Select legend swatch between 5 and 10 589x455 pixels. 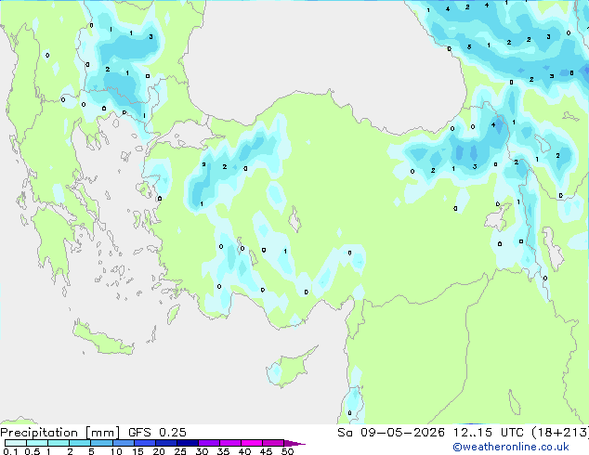[101, 443]
